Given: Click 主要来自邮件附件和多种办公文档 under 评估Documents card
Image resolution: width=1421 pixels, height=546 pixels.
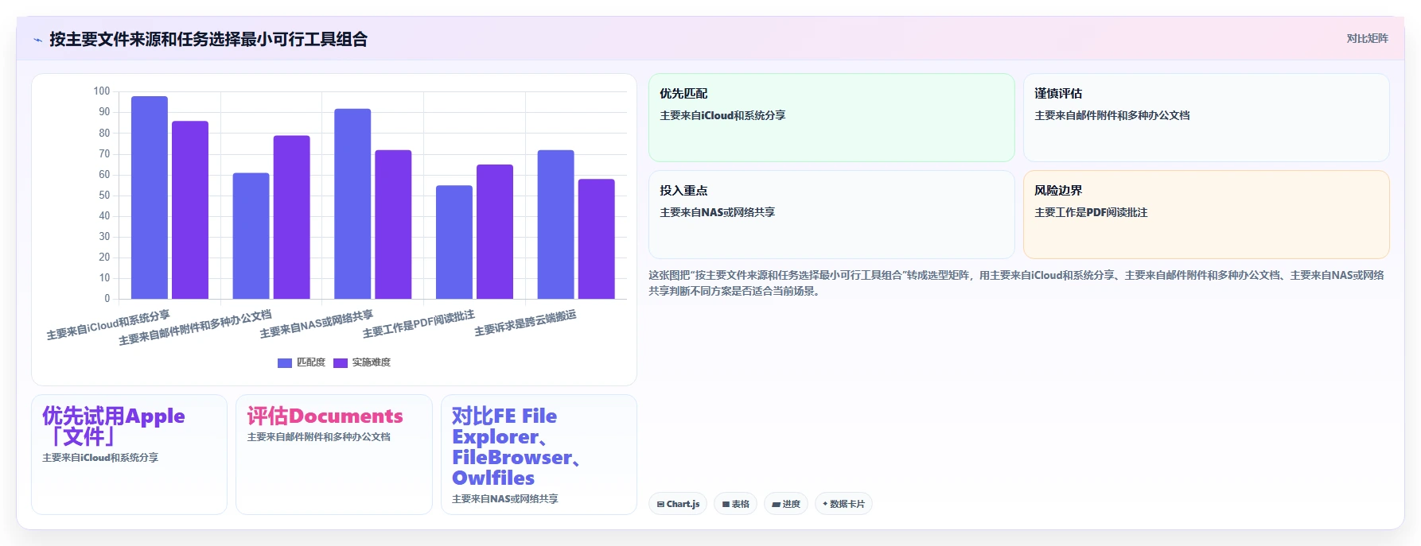Looking at the screenshot, I should click(318, 437).
